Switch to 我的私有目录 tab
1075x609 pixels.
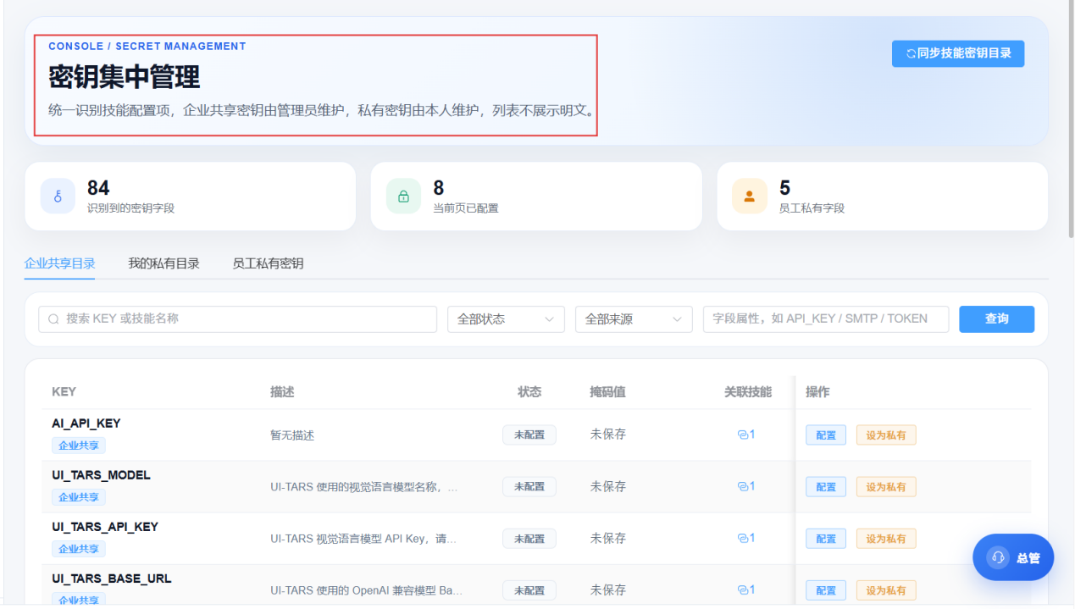(x=163, y=263)
